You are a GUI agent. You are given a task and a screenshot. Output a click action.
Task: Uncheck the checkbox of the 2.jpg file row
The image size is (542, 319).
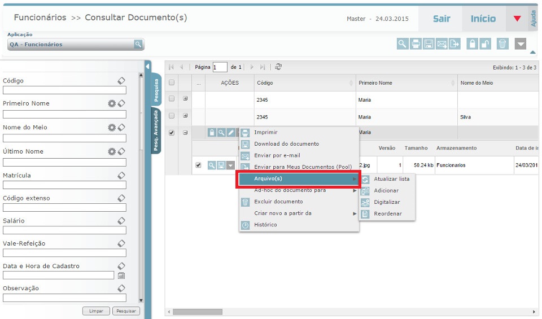pyautogui.click(x=198, y=165)
